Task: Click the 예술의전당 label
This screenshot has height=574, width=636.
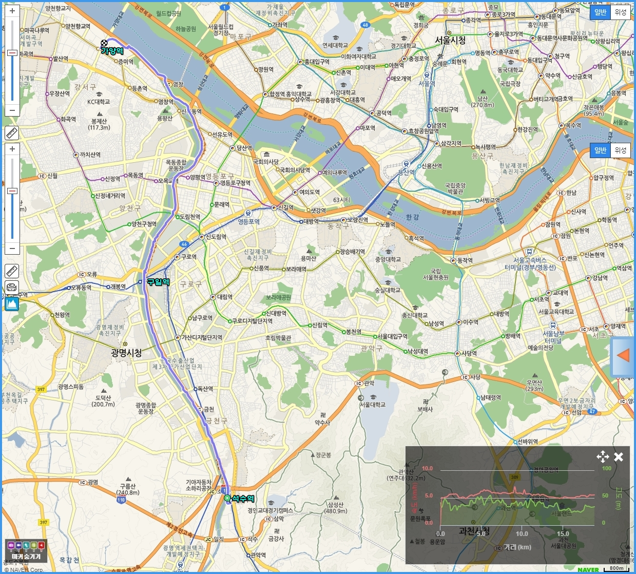Action: (541, 348)
